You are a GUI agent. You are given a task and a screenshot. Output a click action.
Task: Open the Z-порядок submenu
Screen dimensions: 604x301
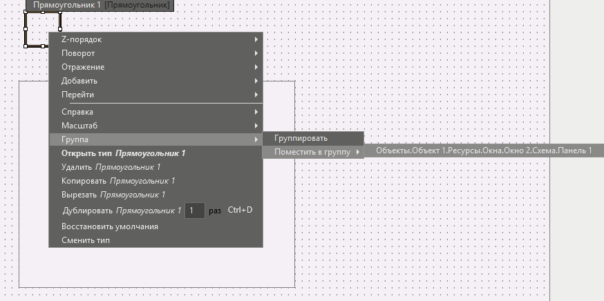pos(82,39)
